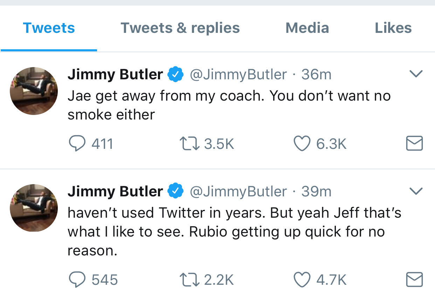Retweet the 'Jae get away' tweet
The width and height of the screenshot is (435, 297).
(189, 144)
